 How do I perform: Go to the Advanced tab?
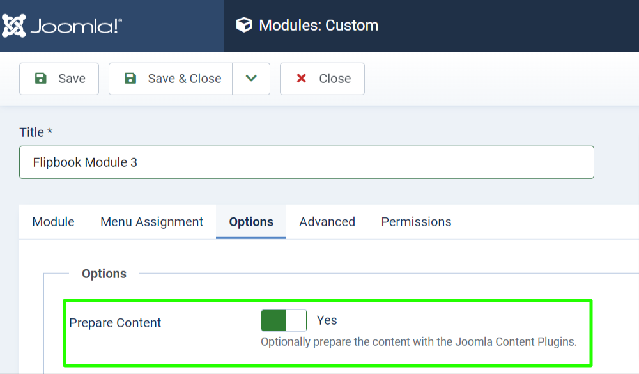(327, 222)
